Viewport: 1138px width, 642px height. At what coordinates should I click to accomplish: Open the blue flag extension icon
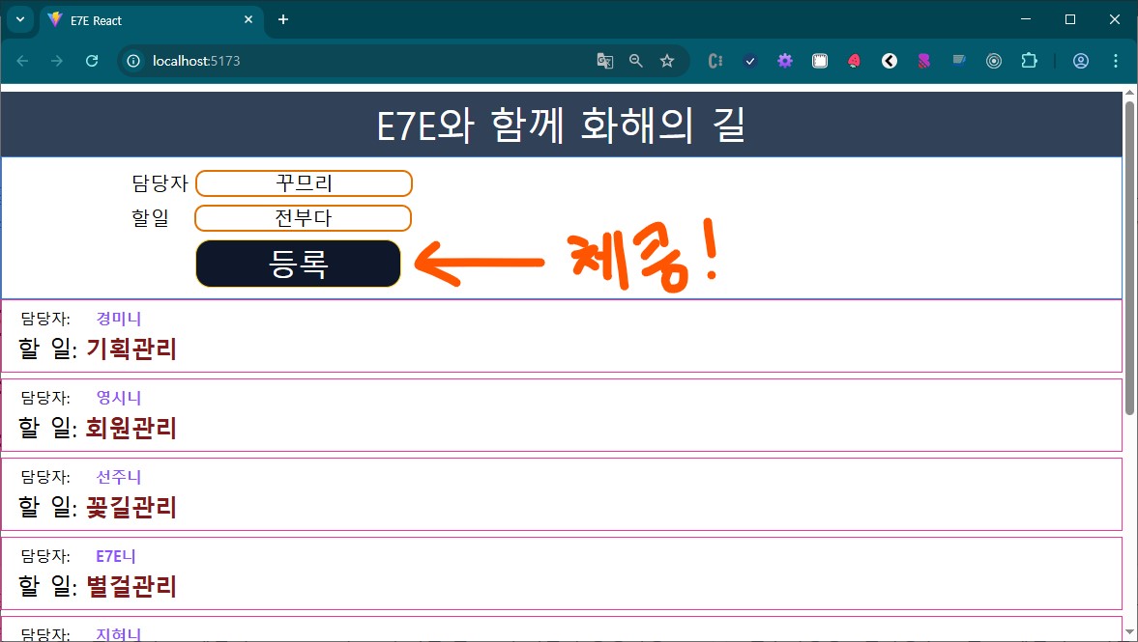pos(959,60)
